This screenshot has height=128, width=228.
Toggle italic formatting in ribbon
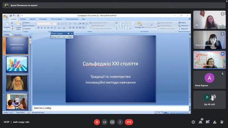pyautogui.click(x=42, y=28)
